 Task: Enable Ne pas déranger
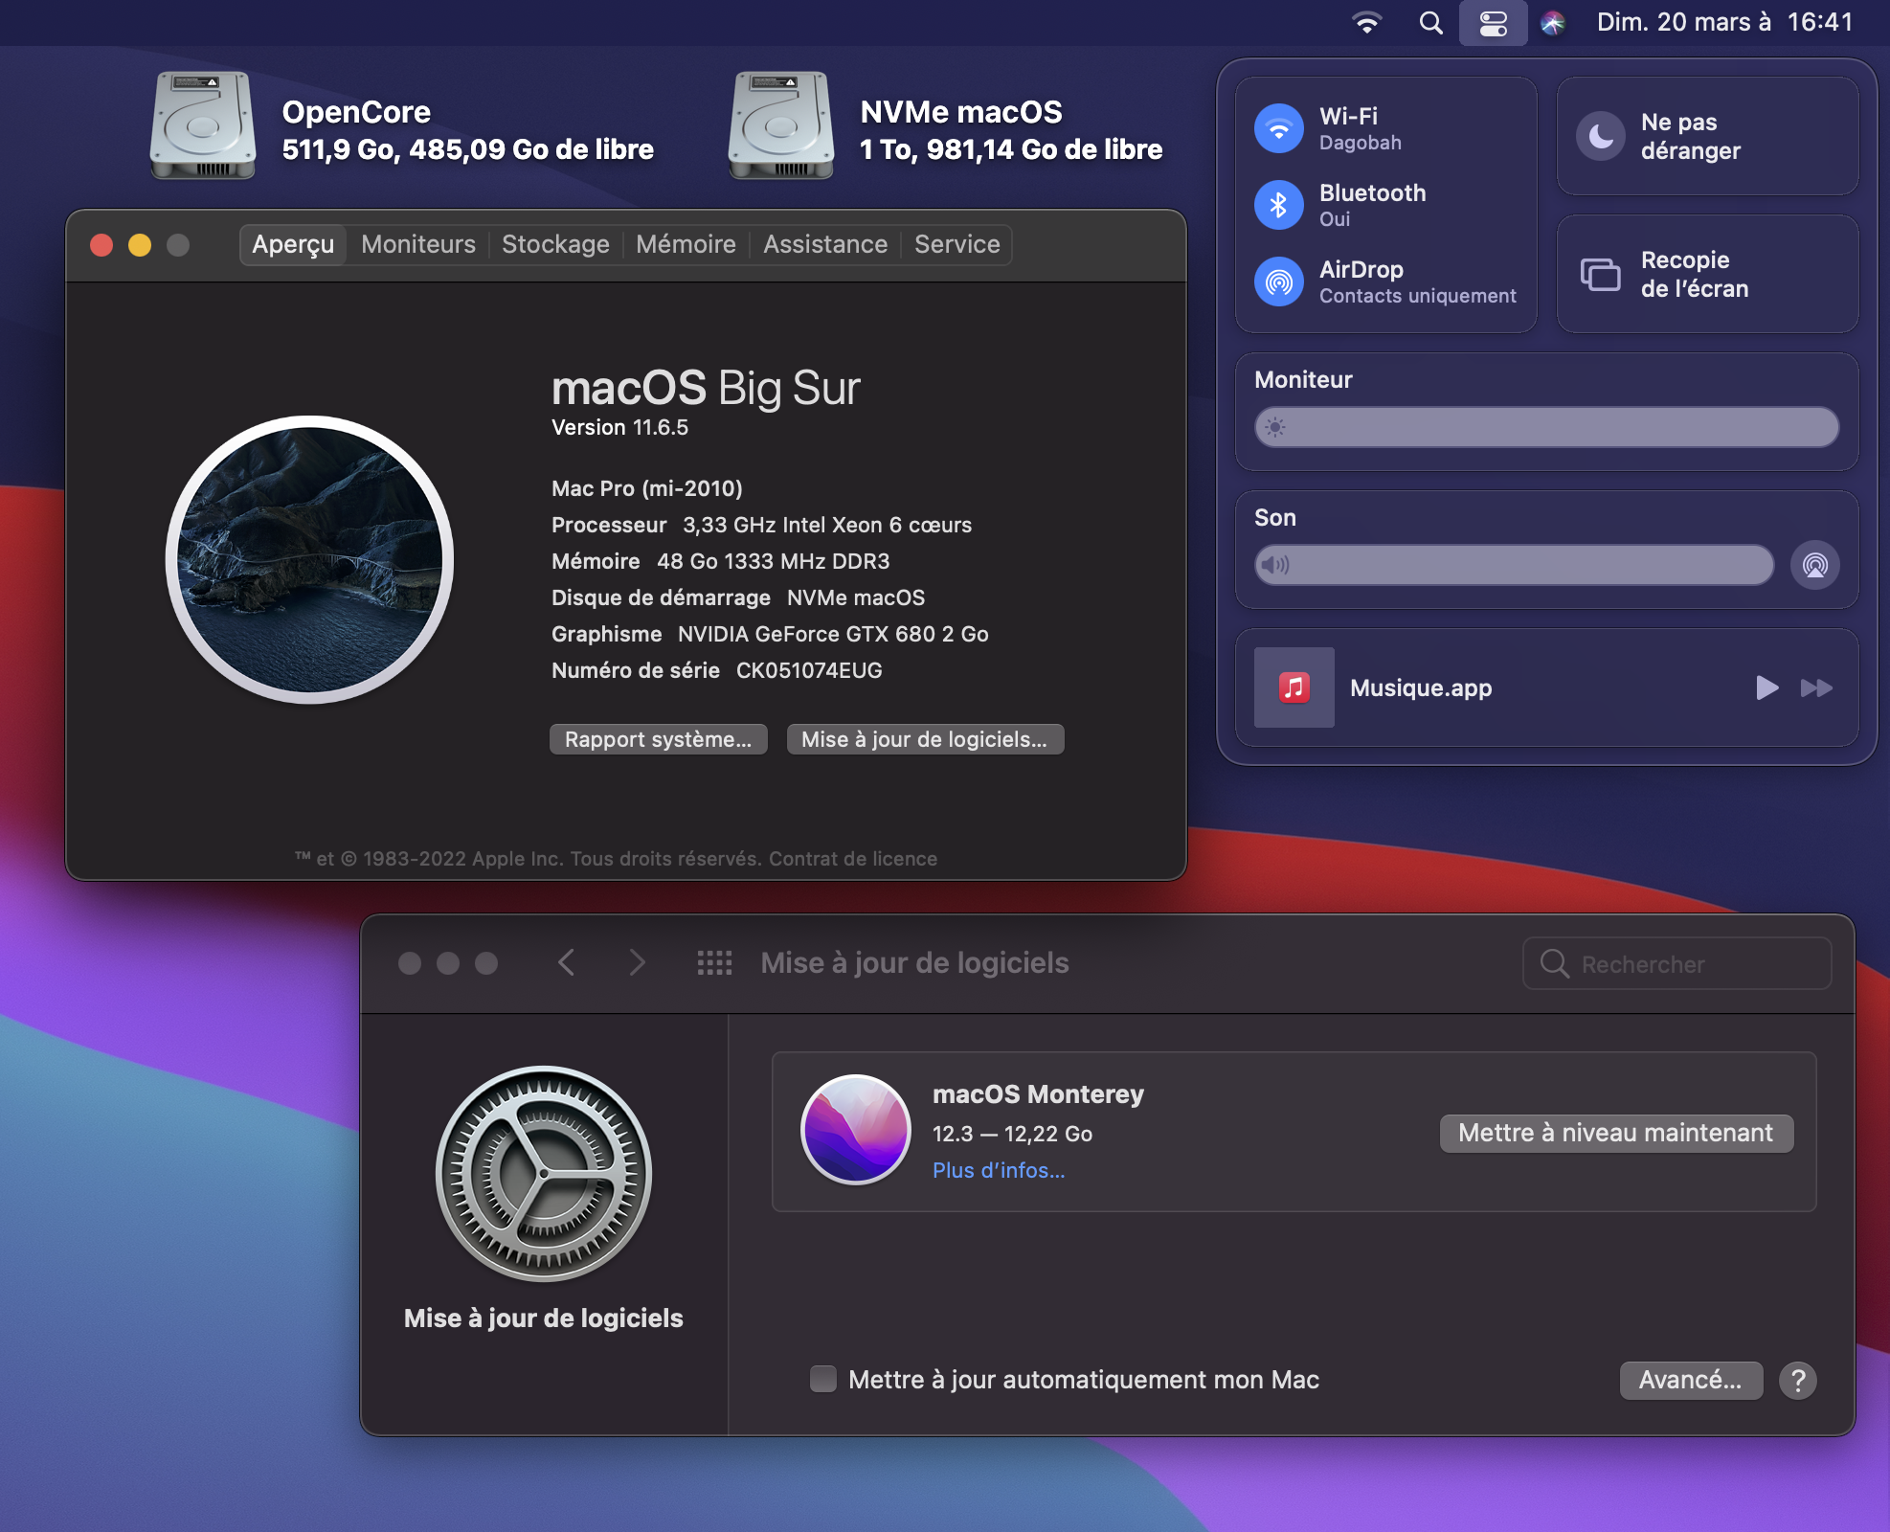pyautogui.click(x=1601, y=137)
